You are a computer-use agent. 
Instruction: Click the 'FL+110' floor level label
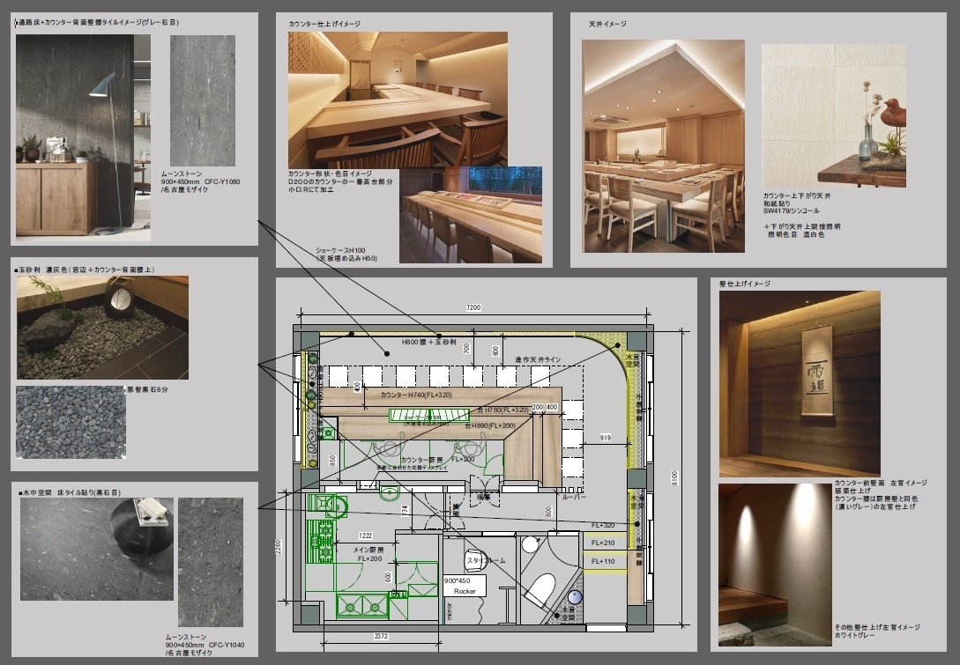(x=603, y=561)
